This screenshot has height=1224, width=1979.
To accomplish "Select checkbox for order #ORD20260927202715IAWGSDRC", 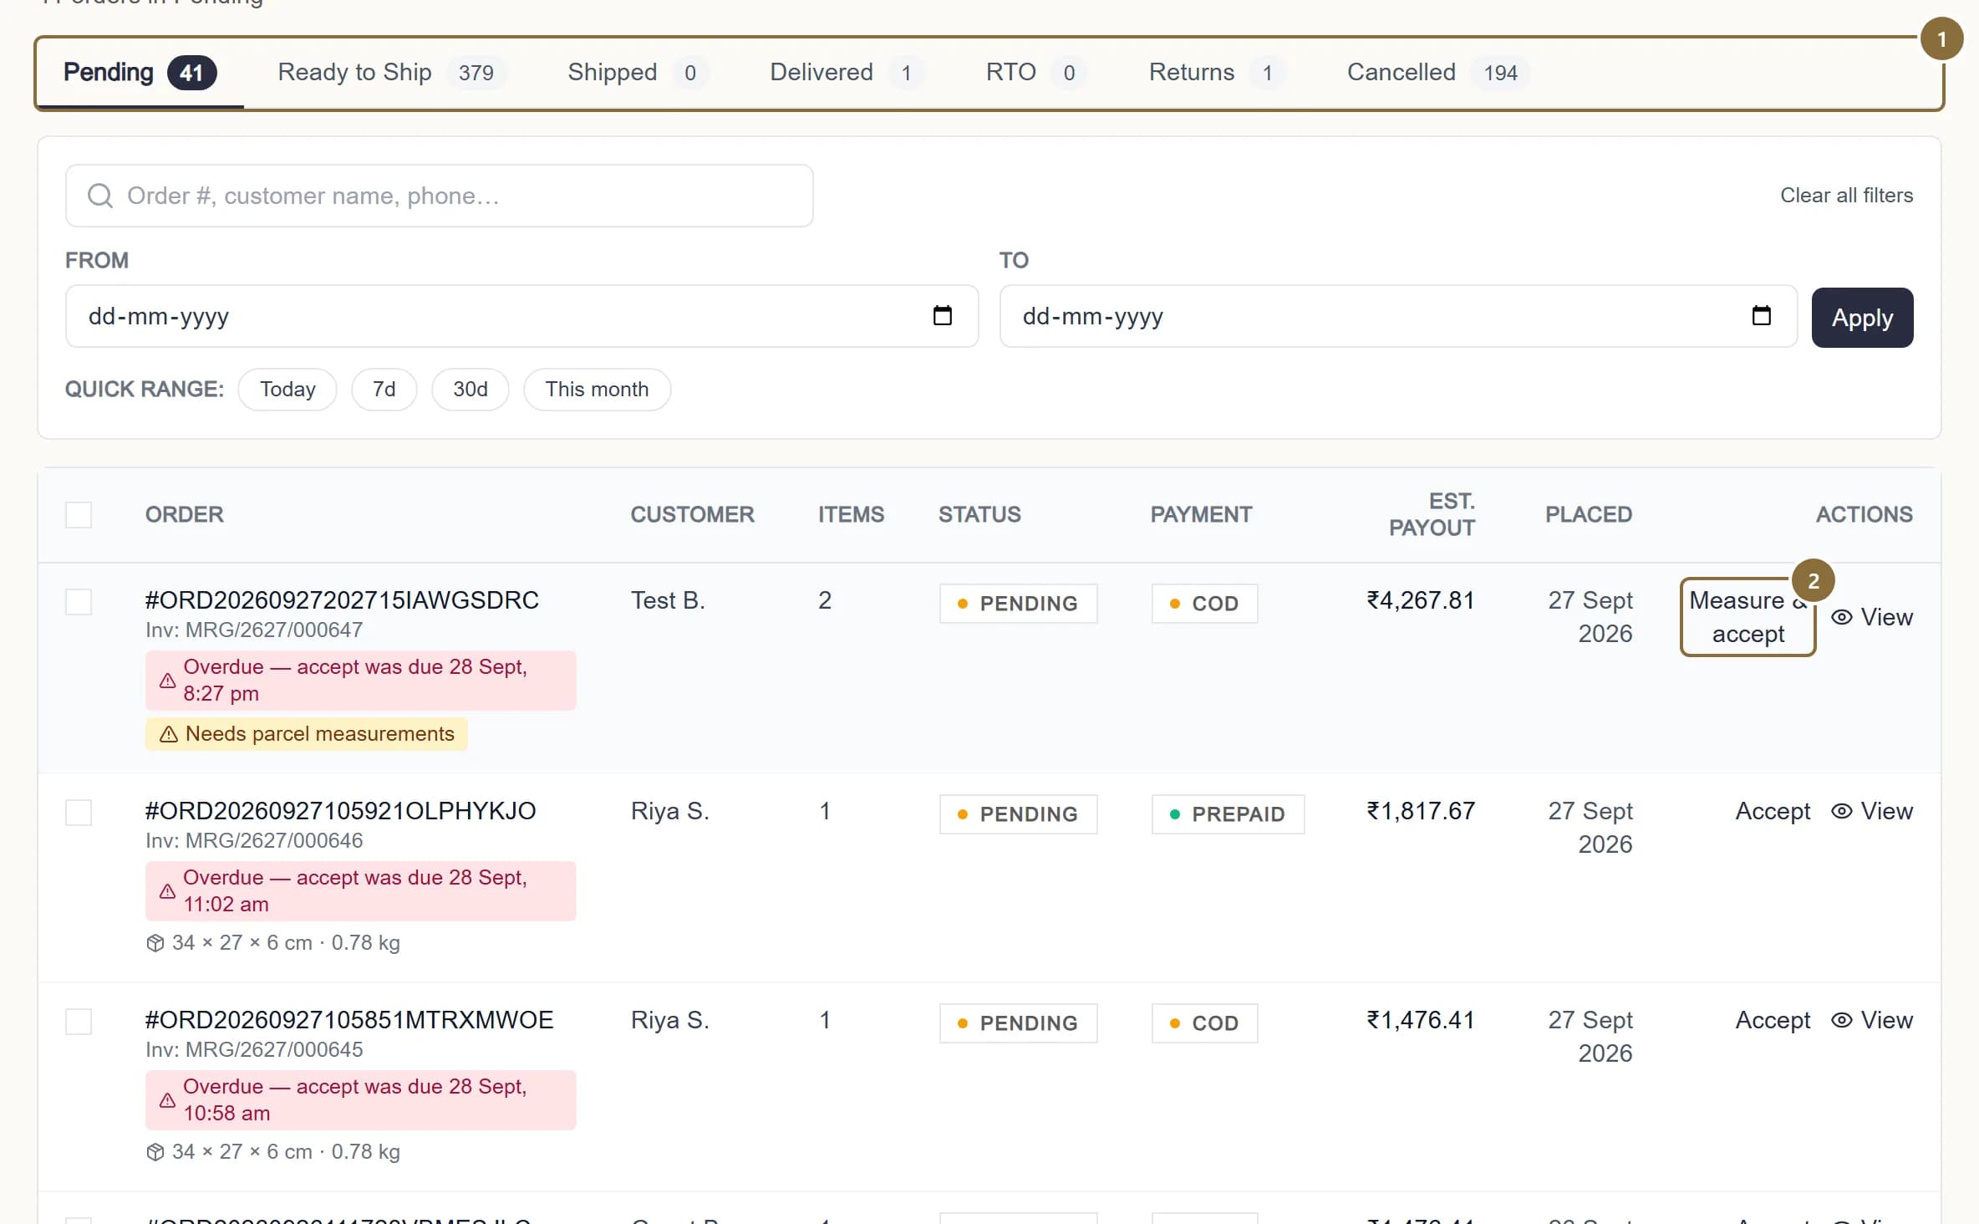I will coord(79,602).
